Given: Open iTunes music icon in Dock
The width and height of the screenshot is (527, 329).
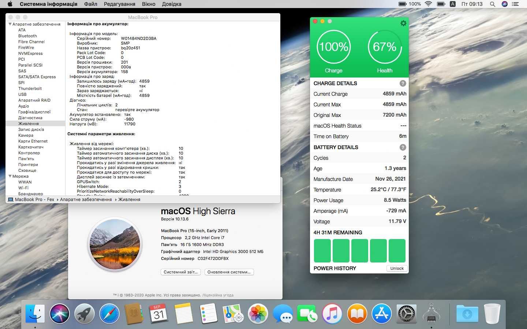Looking at the screenshot, I should pyautogui.click(x=332, y=313).
